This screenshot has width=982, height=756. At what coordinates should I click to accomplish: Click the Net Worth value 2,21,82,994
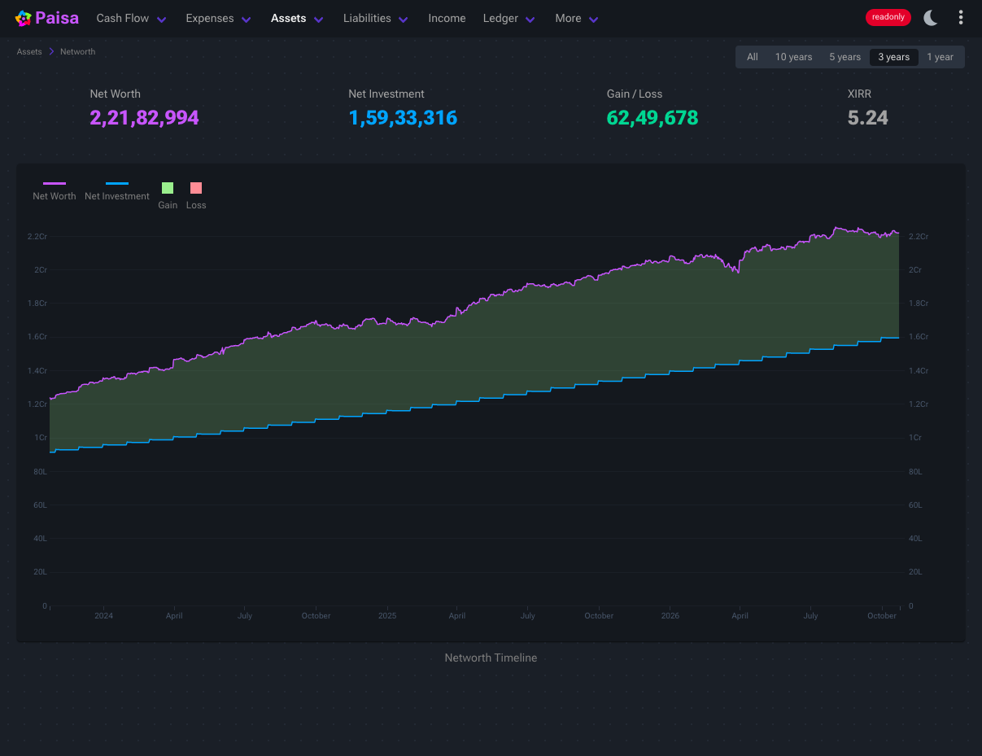(x=144, y=118)
